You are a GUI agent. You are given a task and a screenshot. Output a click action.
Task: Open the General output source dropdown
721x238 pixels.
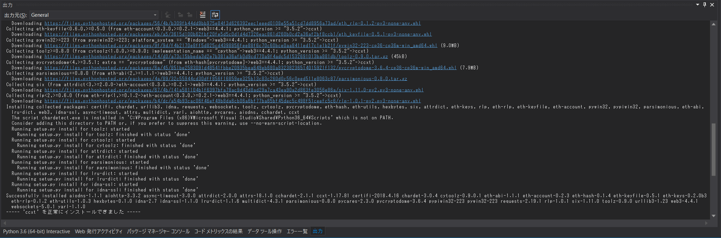click(x=94, y=15)
